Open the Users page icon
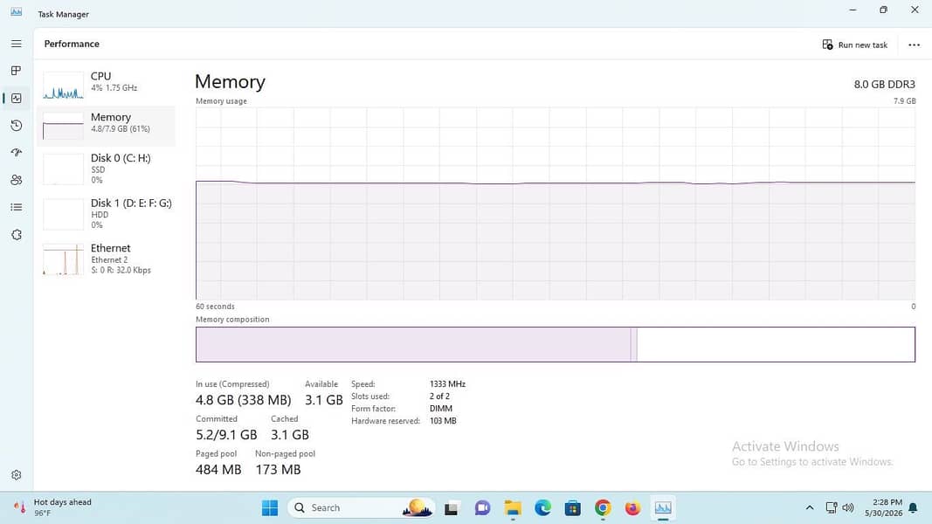This screenshot has height=524, width=932. [16, 180]
